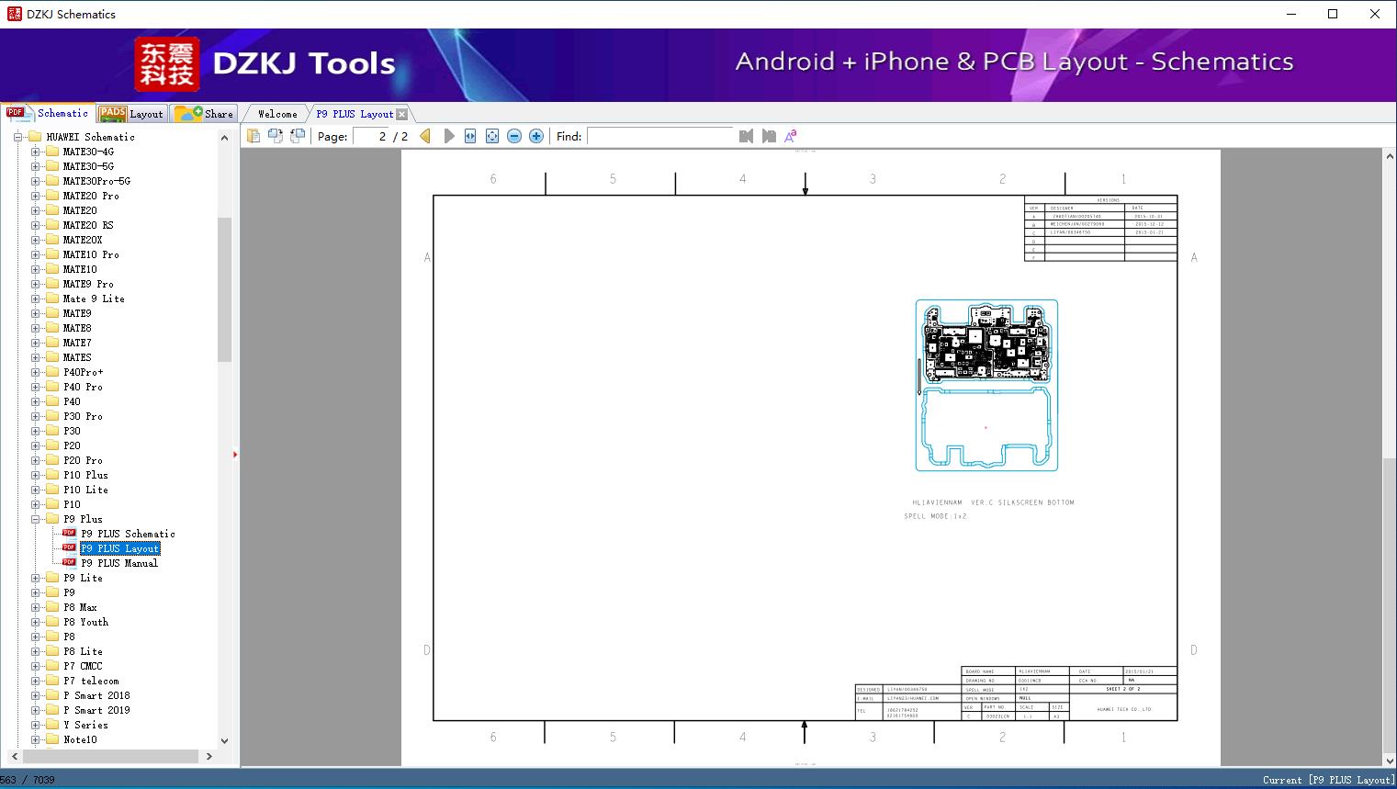The image size is (1397, 789).
Task: Click the fit width icon
Action: point(470,136)
